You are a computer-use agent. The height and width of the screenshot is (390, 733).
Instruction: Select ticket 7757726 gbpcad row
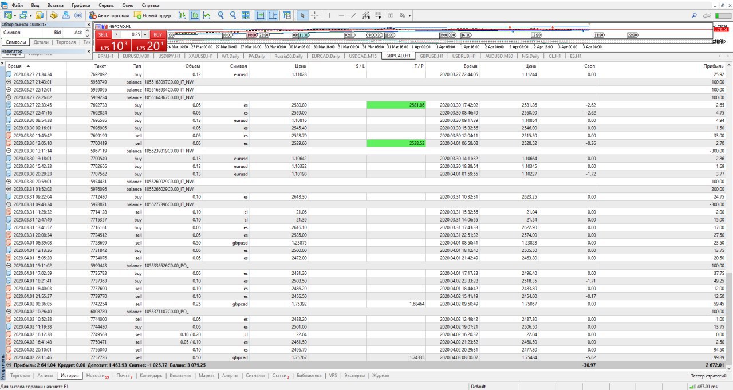click(365, 357)
